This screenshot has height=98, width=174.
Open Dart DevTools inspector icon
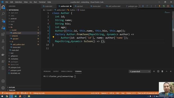pos(172,6)
